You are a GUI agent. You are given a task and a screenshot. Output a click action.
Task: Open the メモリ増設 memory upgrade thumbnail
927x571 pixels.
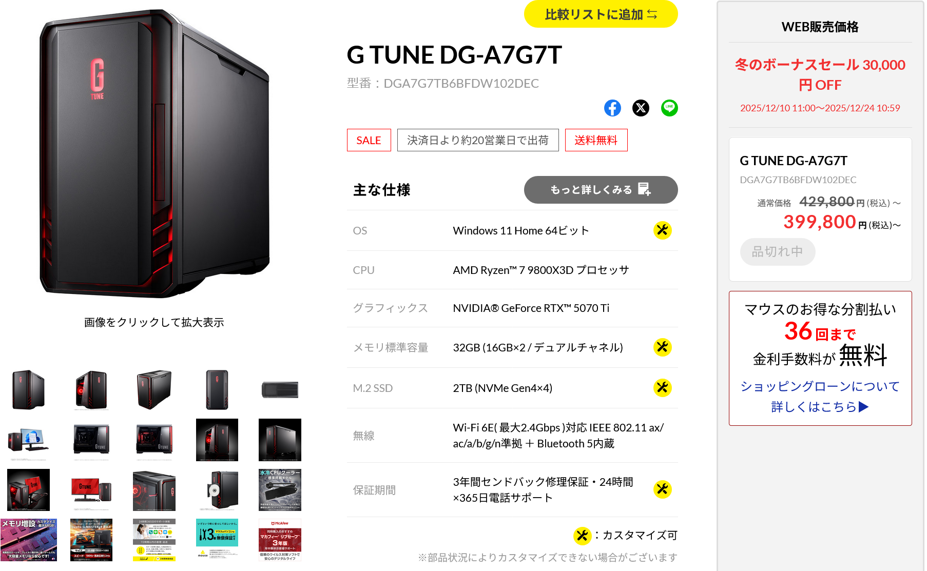click(28, 540)
